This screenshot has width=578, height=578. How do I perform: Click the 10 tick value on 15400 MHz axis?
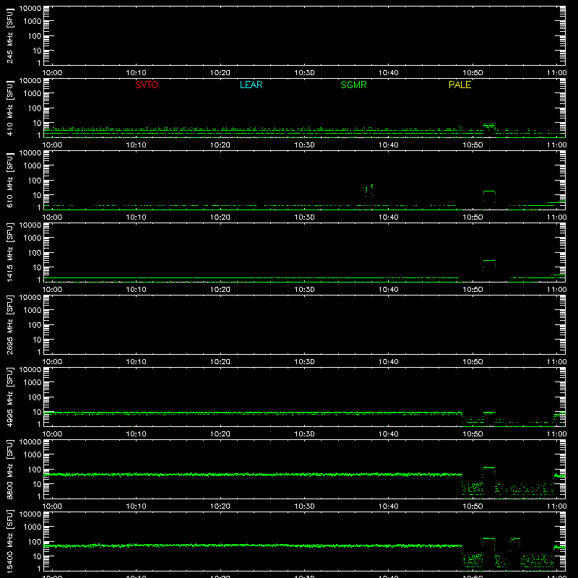[x=37, y=556]
